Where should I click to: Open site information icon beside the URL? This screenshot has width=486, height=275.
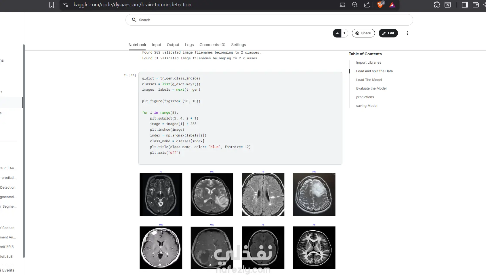tap(66, 5)
